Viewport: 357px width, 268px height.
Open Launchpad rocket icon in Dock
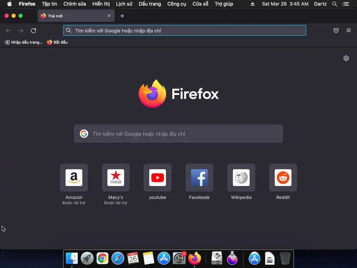click(87, 259)
